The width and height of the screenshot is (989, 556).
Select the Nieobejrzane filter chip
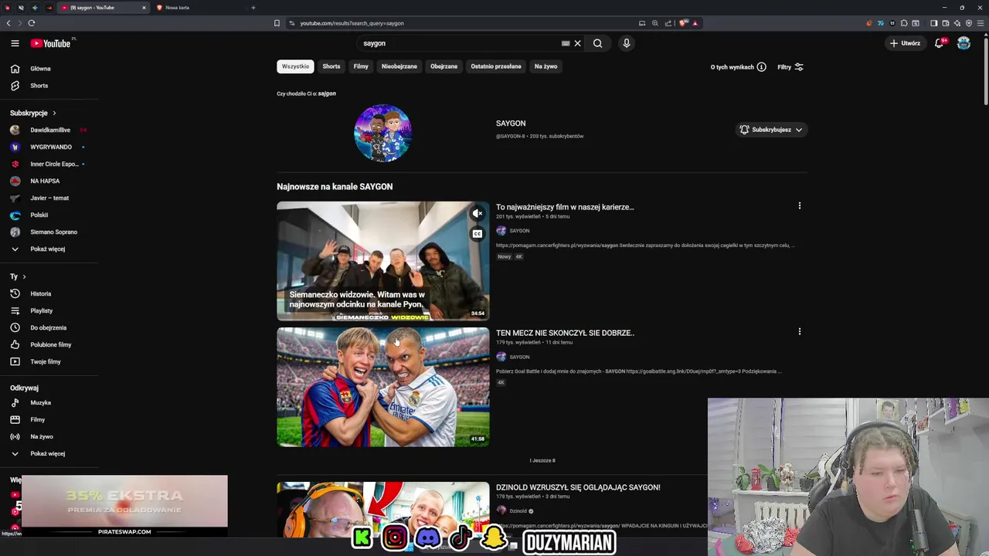click(x=399, y=66)
